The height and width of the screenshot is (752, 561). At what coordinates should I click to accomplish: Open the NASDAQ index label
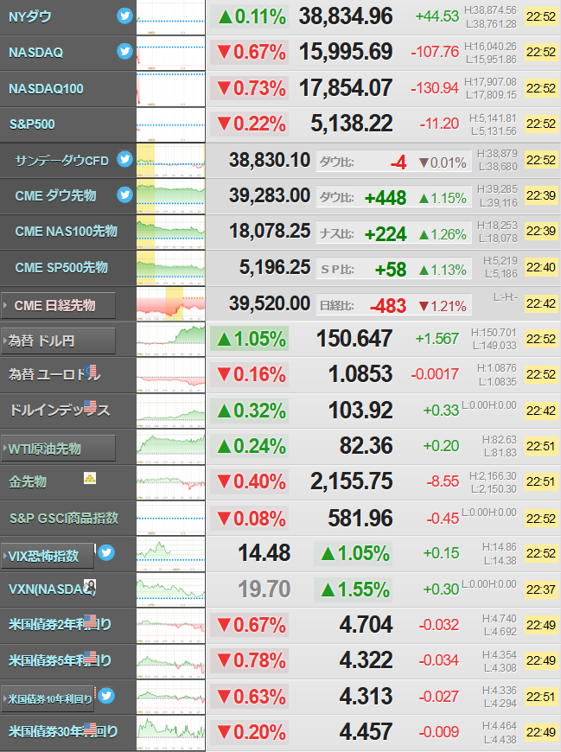[x=35, y=52]
